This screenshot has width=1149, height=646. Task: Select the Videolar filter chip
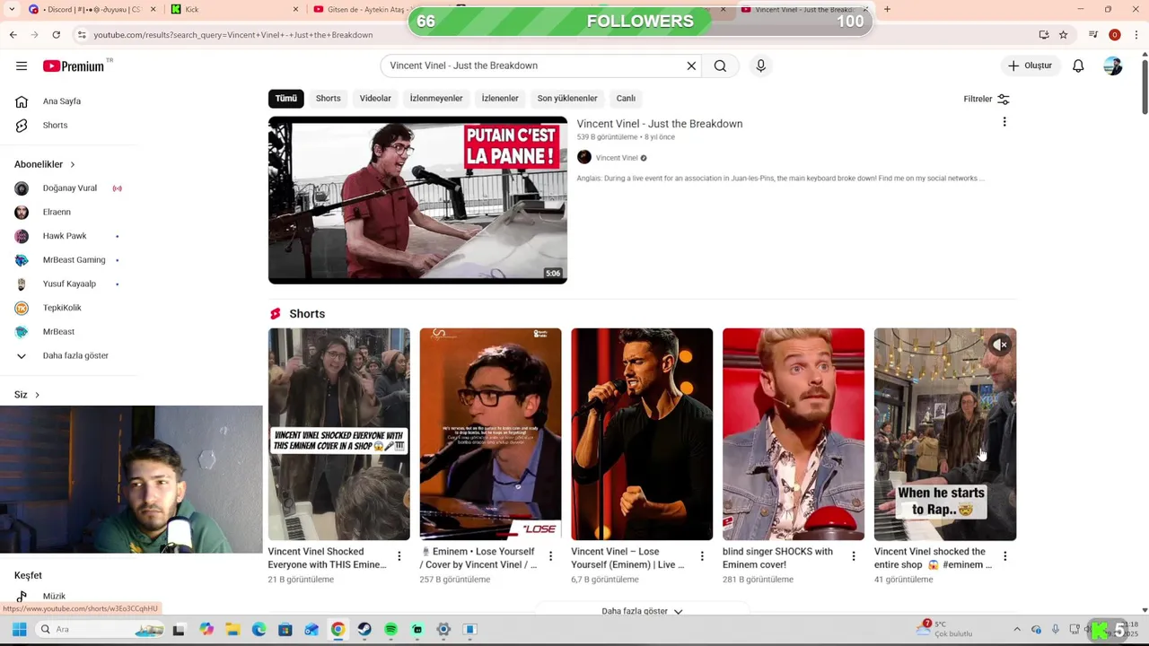pos(375,99)
